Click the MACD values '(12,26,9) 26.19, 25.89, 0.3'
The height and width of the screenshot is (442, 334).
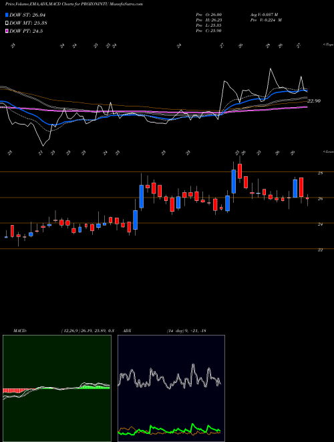pos(88,331)
